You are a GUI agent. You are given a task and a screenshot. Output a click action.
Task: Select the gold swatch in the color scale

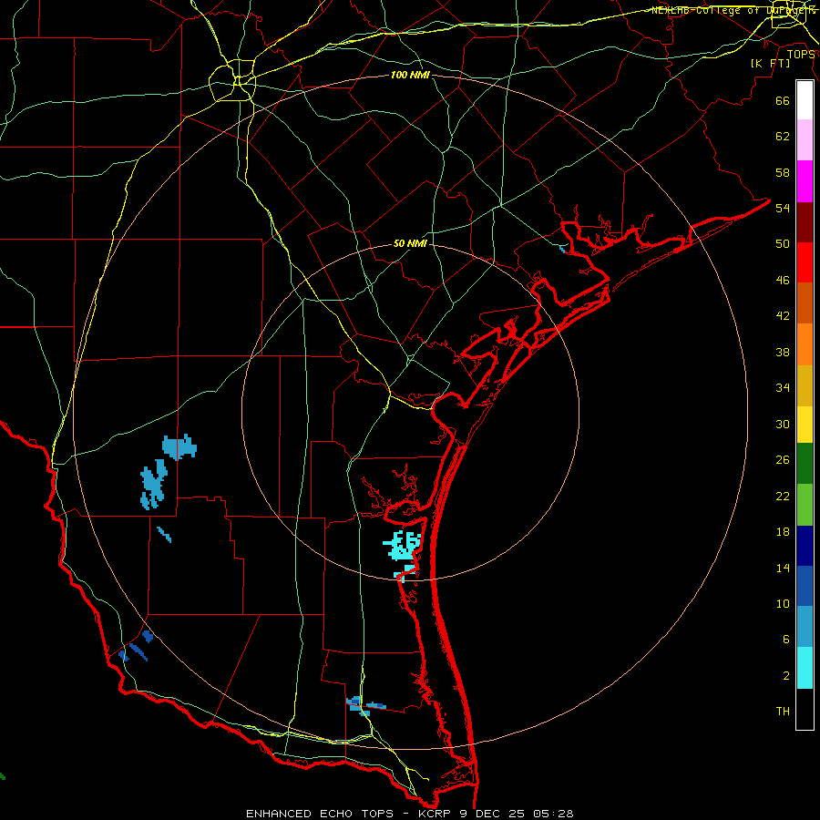click(805, 385)
